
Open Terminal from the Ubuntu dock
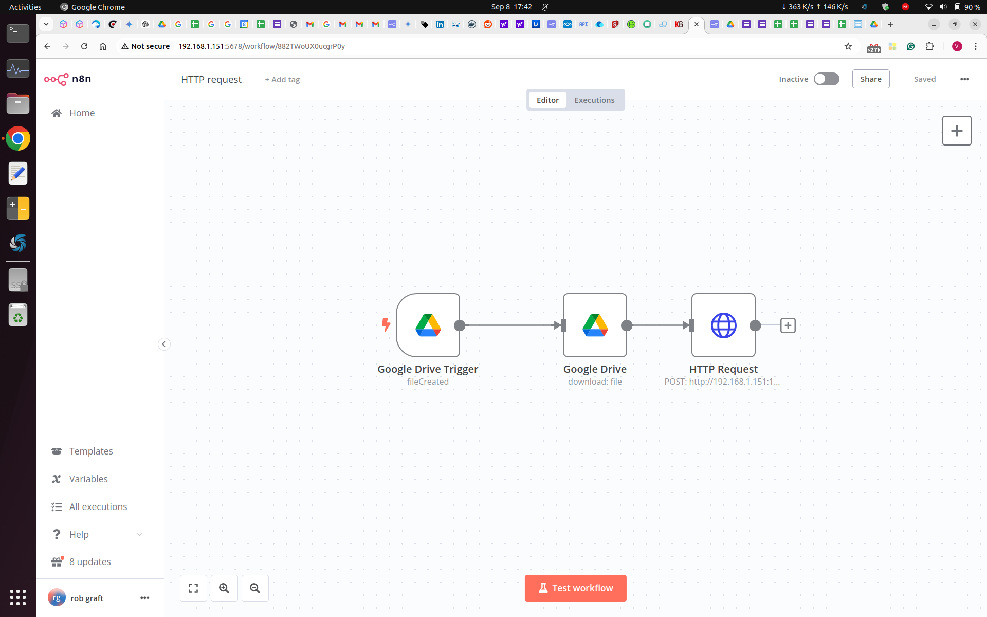pos(18,33)
